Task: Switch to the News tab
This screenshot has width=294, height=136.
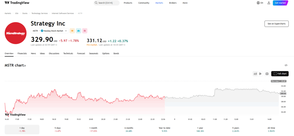Action: [x=33, y=53]
